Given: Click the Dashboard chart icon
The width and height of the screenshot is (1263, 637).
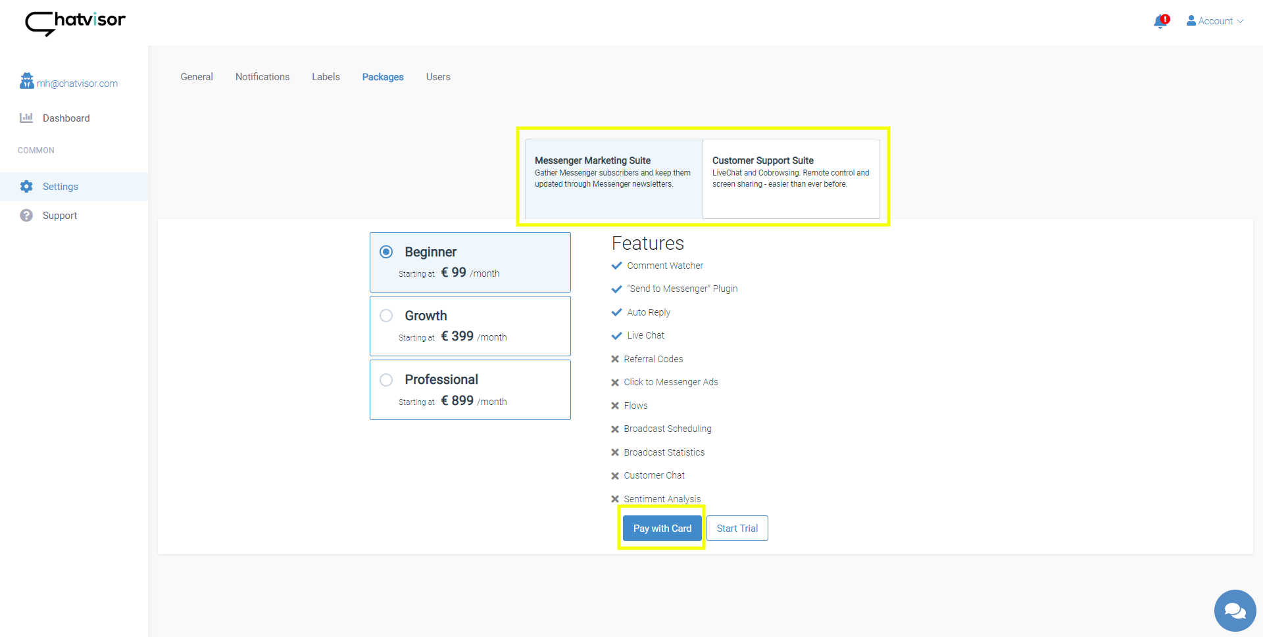Looking at the screenshot, I should 26,118.
